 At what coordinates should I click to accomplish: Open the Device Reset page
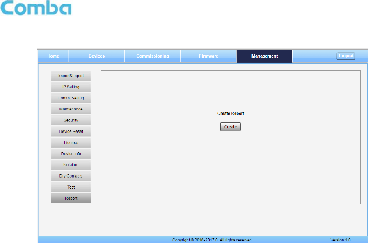[71, 131]
